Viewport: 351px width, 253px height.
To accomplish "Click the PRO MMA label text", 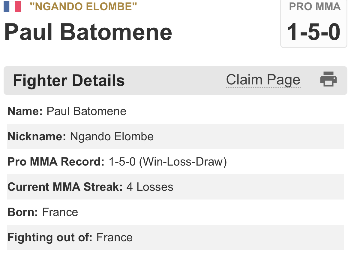I will tap(315, 7).
